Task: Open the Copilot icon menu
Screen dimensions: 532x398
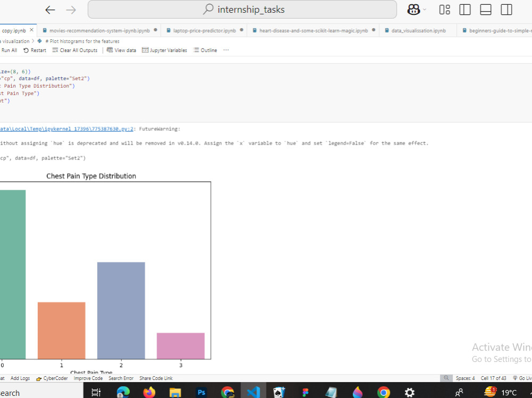Action: coord(413,10)
